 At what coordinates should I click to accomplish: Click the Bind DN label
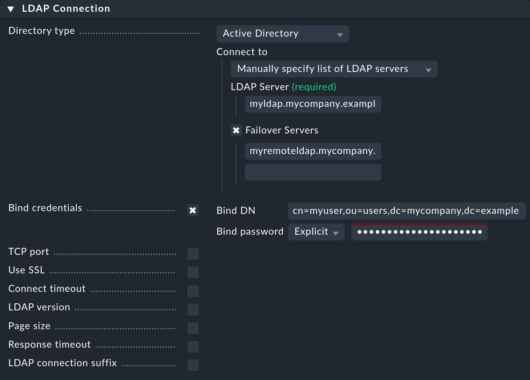coord(236,211)
